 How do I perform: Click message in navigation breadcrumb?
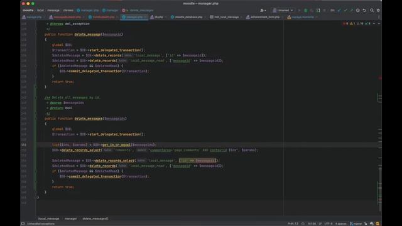[53, 10]
